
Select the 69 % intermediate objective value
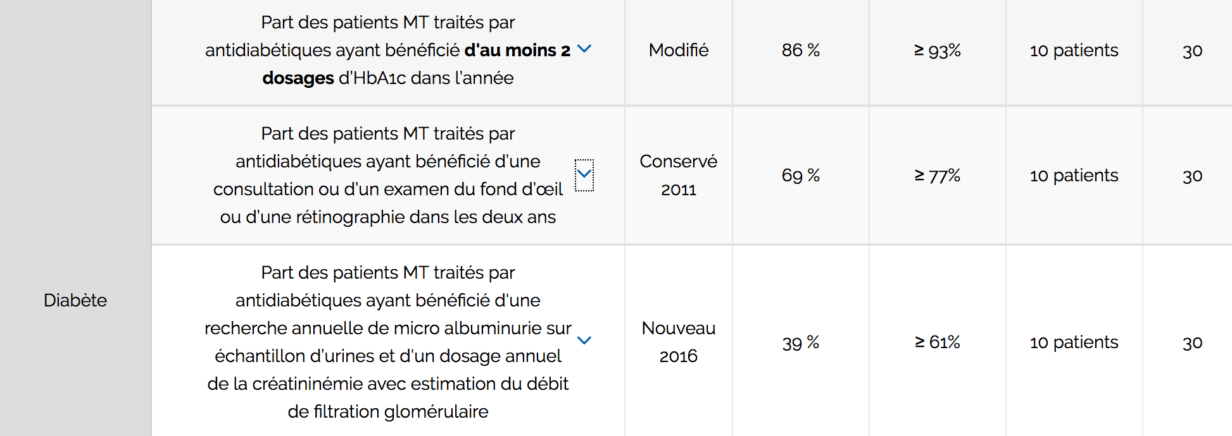click(x=801, y=176)
